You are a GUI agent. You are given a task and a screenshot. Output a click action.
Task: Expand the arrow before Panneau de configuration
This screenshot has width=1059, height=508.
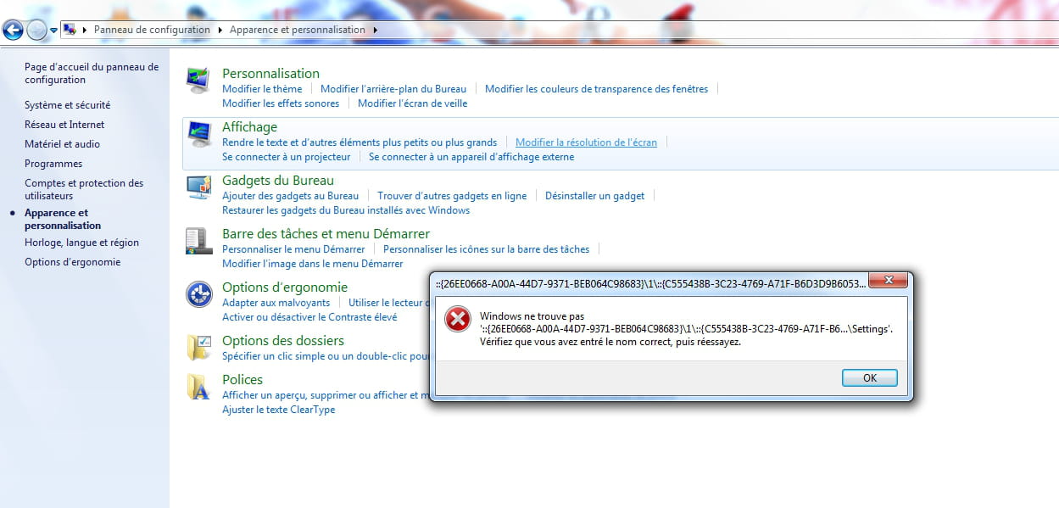[x=86, y=30]
